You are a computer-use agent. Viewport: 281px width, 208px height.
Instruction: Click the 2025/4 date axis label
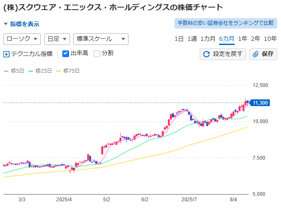pyautogui.click(x=64, y=200)
